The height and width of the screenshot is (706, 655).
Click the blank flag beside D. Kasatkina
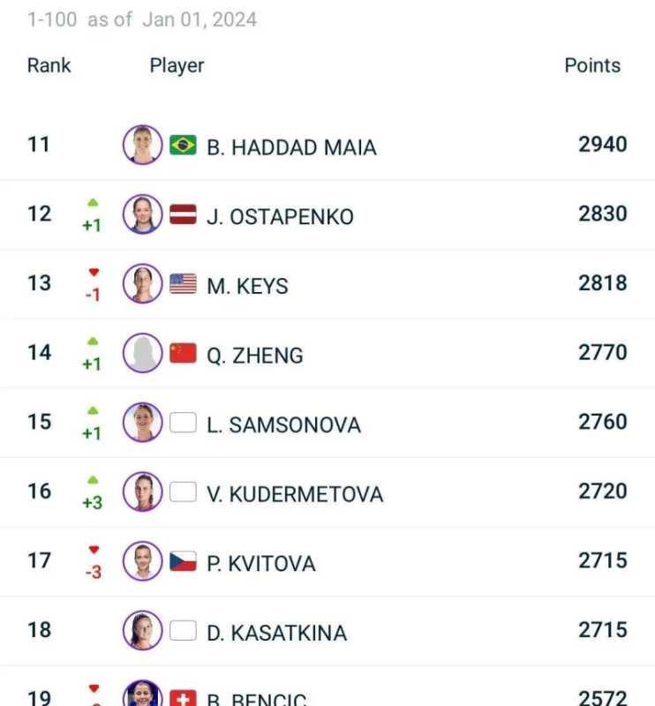coord(183,631)
